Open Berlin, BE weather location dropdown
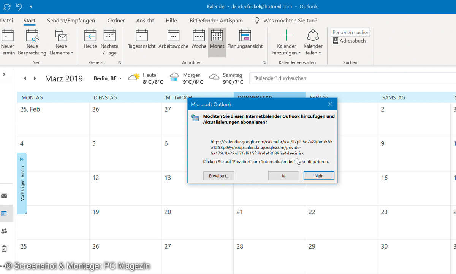Screen dimensions: 456x274 coord(108,78)
